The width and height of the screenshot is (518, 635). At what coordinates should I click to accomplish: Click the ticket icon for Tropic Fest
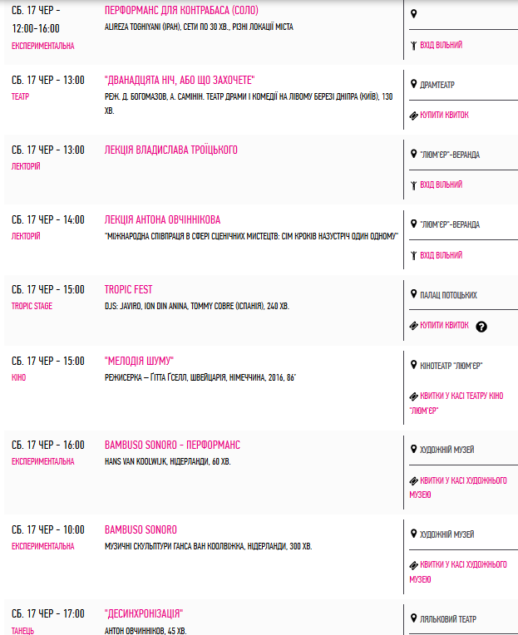pyautogui.click(x=413, y=326)
